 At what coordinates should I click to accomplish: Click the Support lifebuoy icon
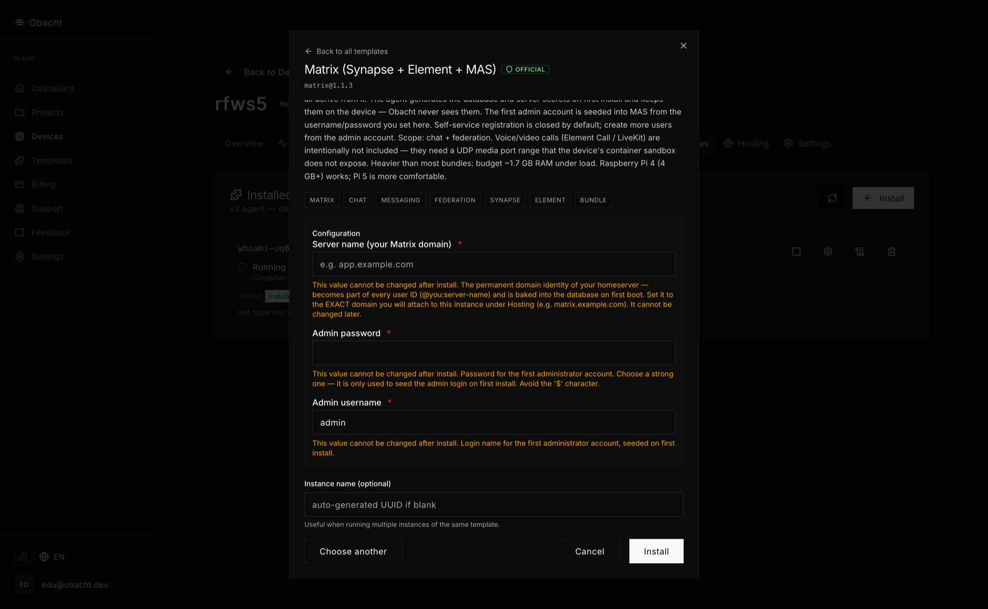pyautogui.click(x=20, y=209)
